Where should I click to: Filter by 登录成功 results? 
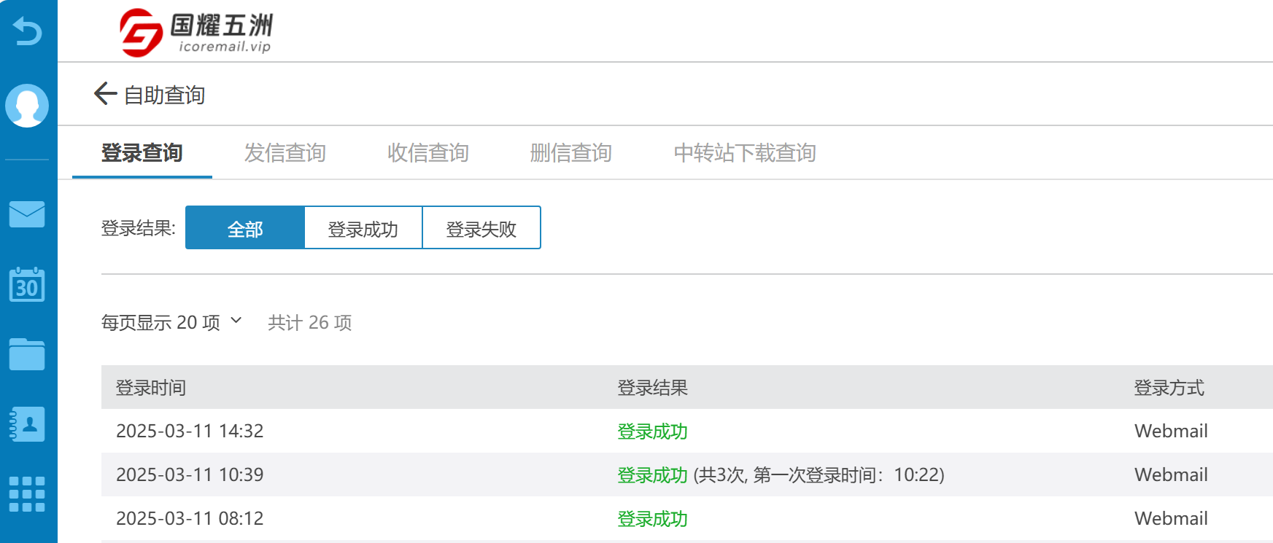point(363,228)
